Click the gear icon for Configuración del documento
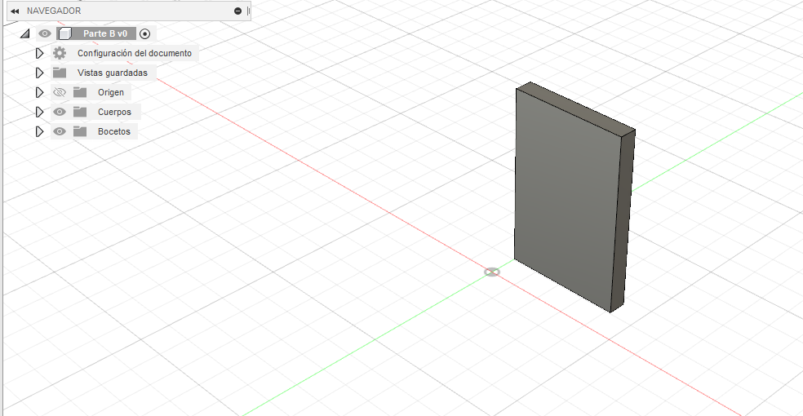Image resolution: width=803 pixels, height=416 pixels. 60,53
